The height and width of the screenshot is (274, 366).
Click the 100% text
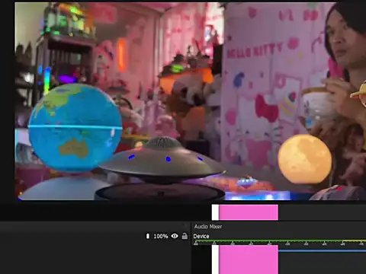(x=161, y=236)
